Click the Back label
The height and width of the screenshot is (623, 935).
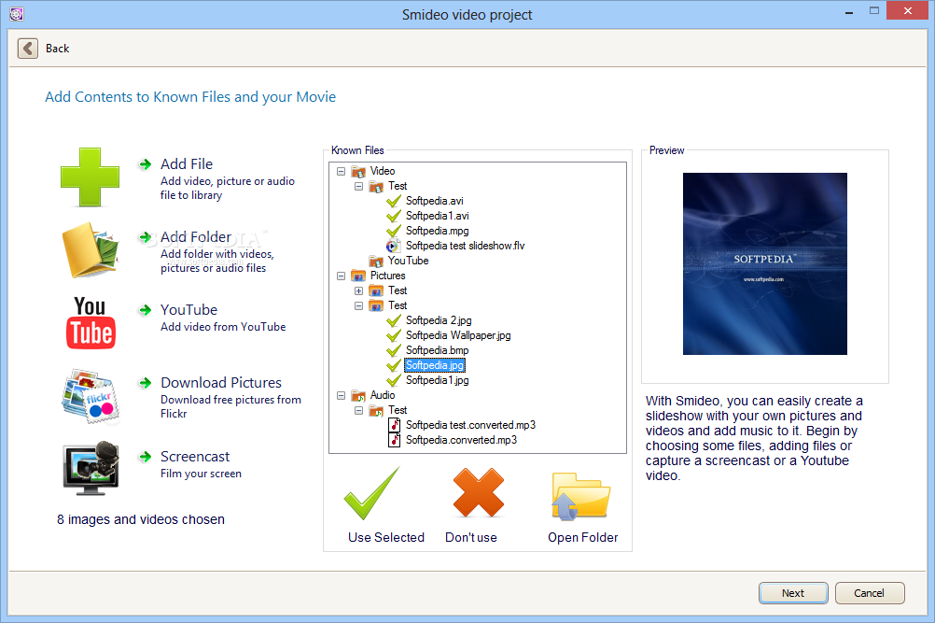pyautogui.click(x=57, y=49)
